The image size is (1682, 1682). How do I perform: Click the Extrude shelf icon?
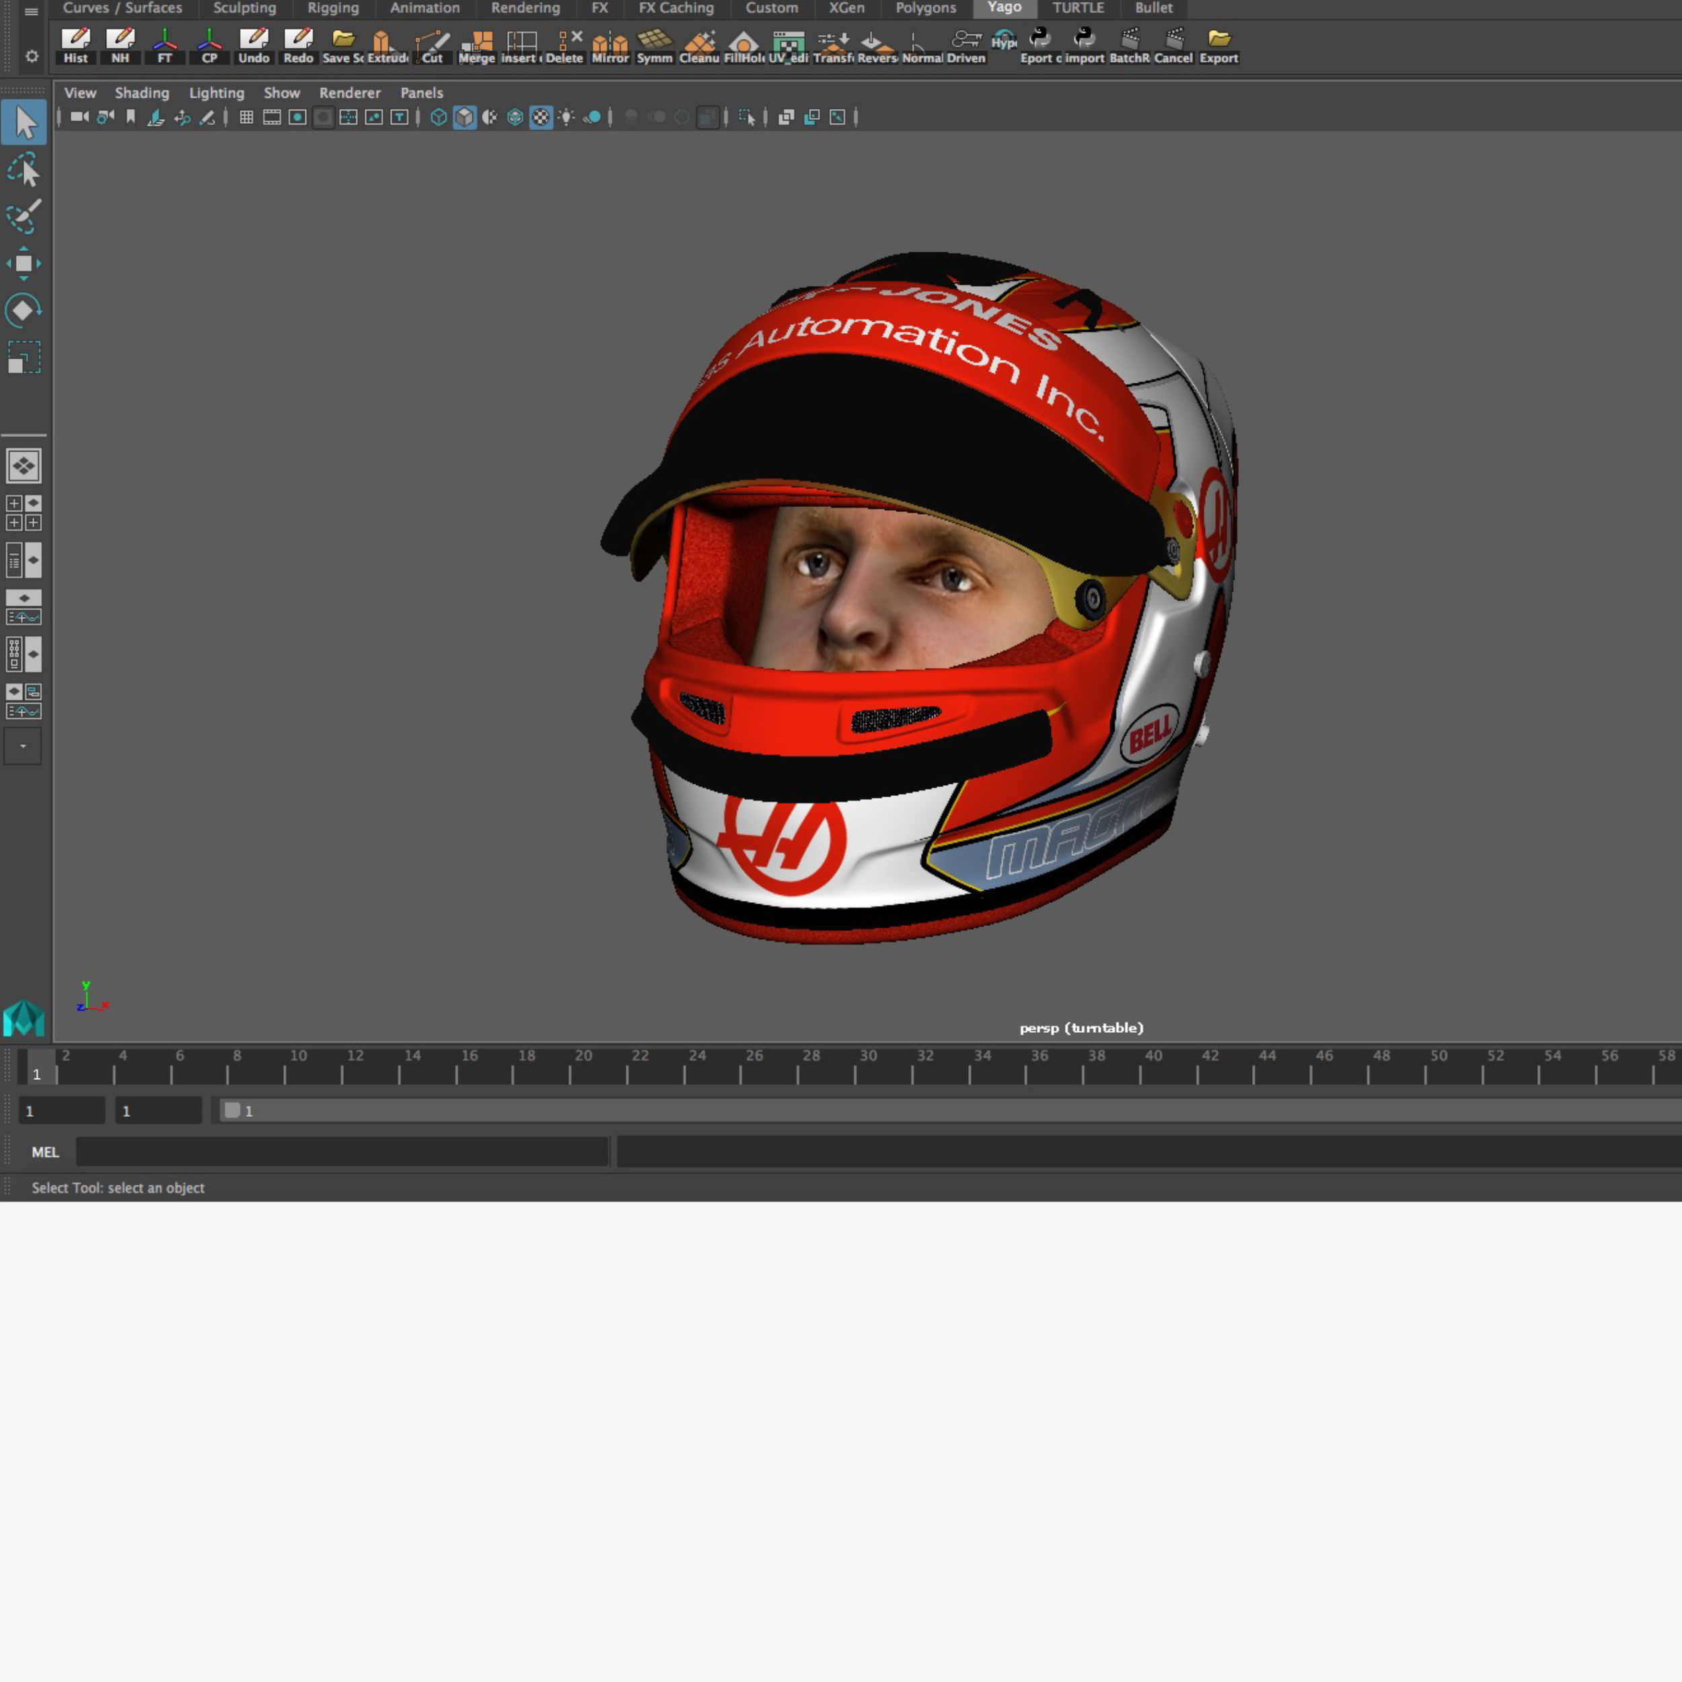388,46
